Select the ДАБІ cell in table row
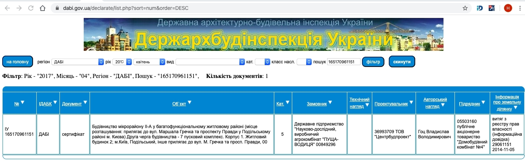 [48, 134]
